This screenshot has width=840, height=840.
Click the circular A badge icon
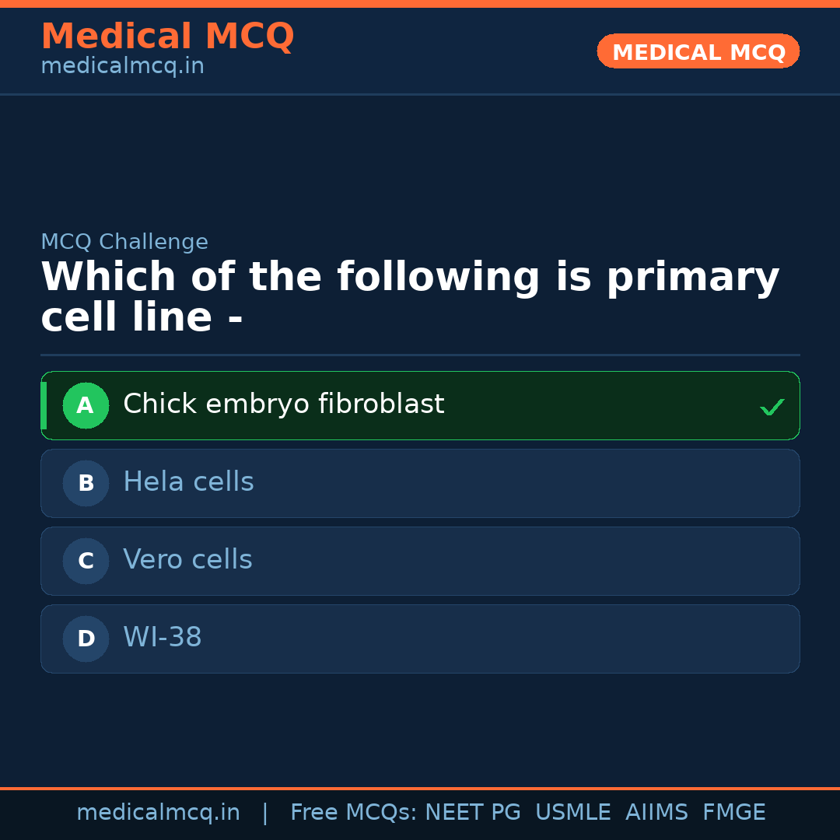tap(86, 405)
